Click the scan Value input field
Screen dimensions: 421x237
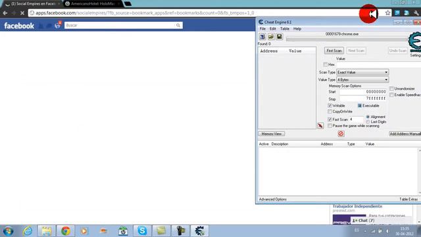(379, 65)
